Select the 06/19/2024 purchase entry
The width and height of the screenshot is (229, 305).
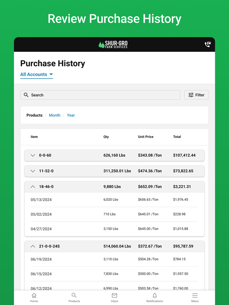(114, 259)
